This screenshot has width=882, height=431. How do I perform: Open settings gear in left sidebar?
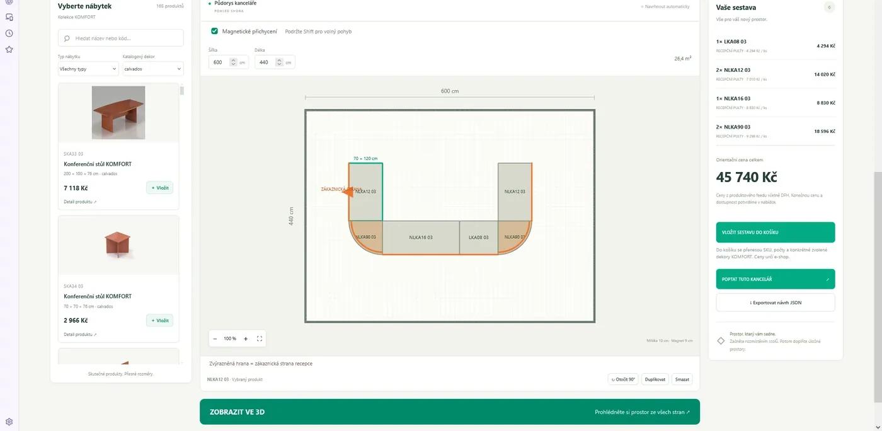[x=9, y=422]
